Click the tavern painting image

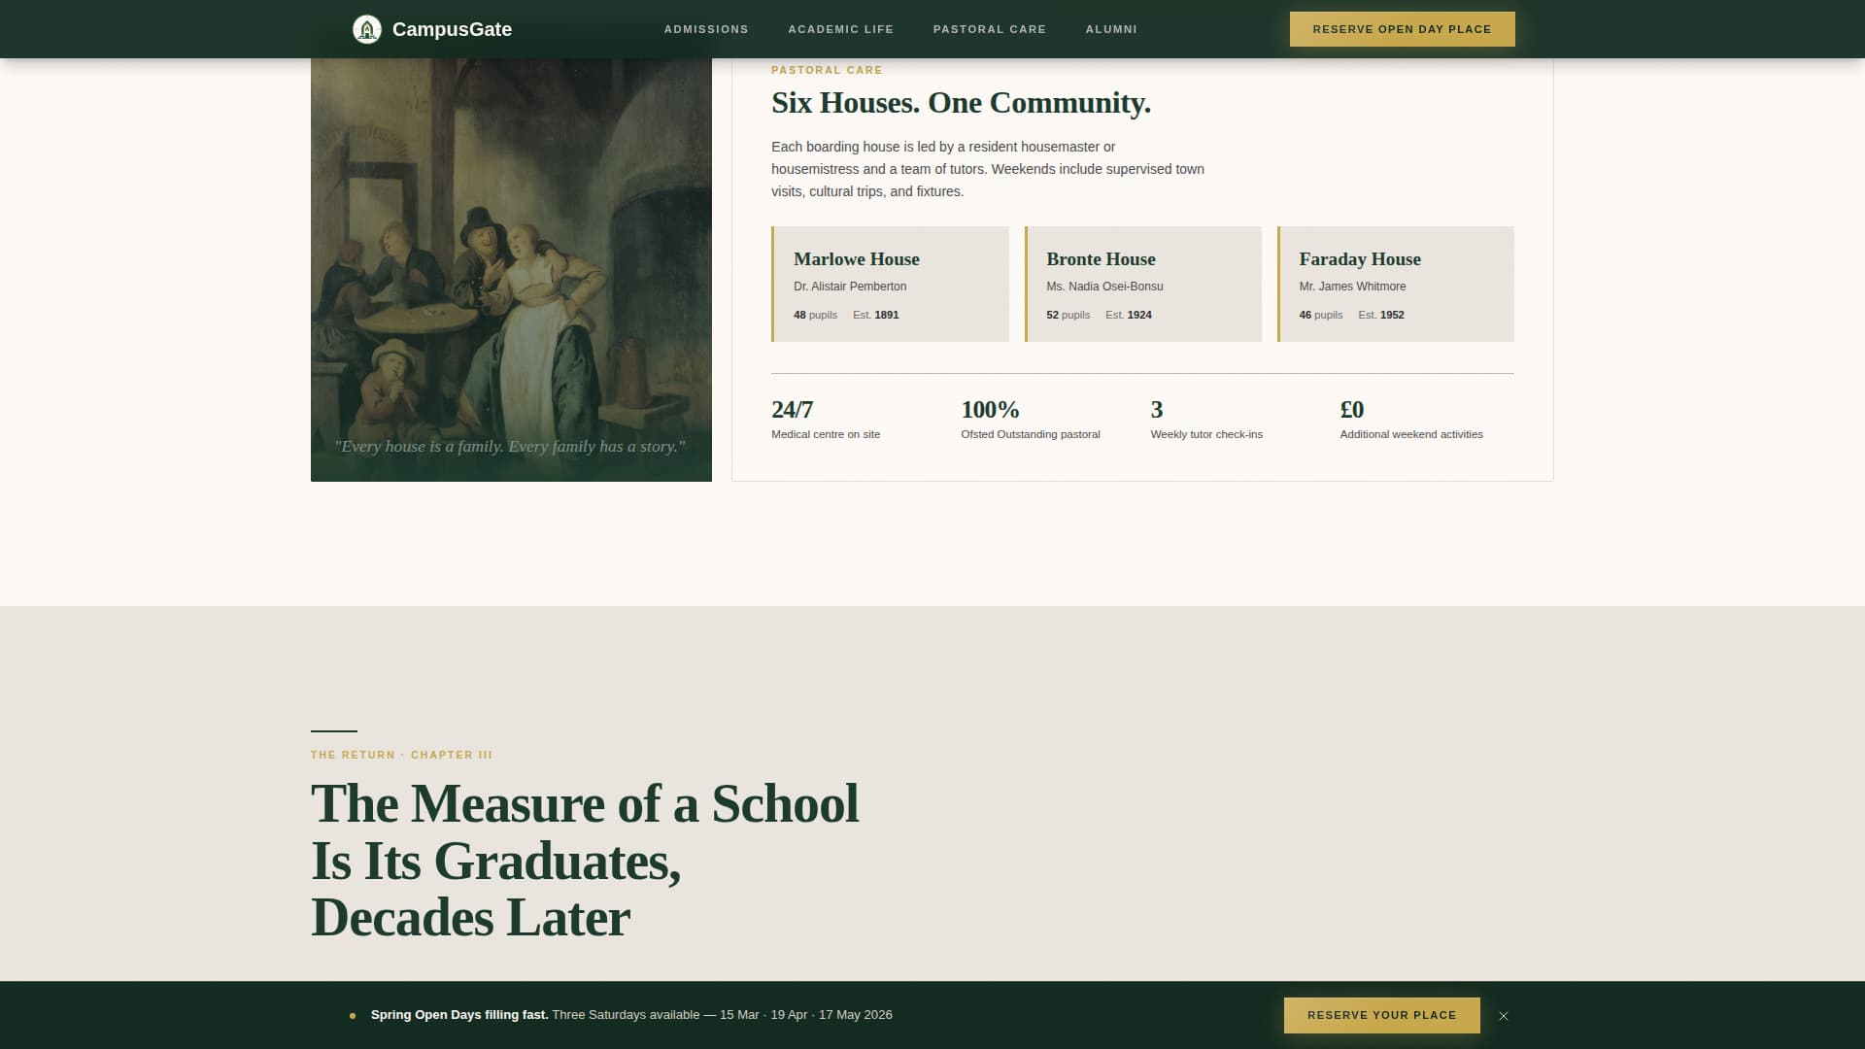click(x=511, y=269)
